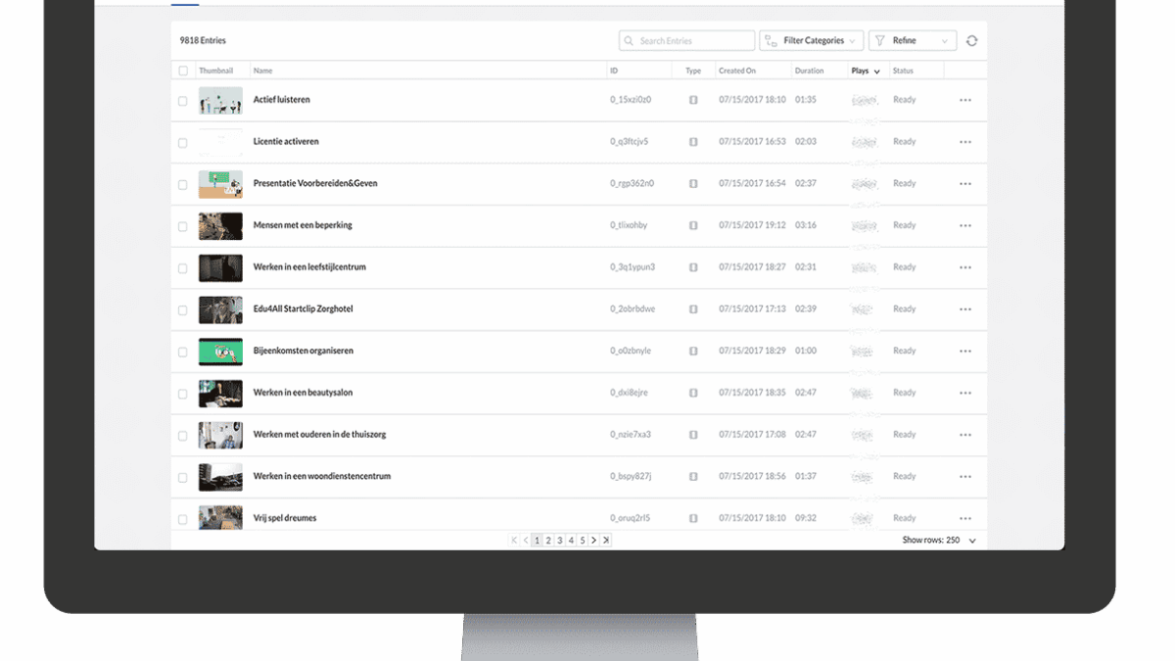The image size is (1175, 661).
Task: Open the Show rows 250 dropdown
Action: click(939, 541)
